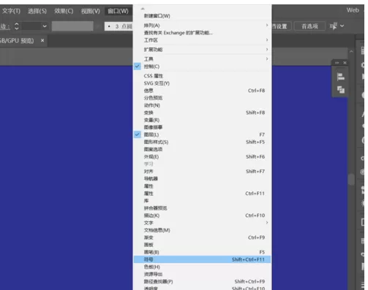The width and height of the screenshot is (368, 290).
Task: Open the Align panel icon in floating dock
Action: click(x=340, y=77)
